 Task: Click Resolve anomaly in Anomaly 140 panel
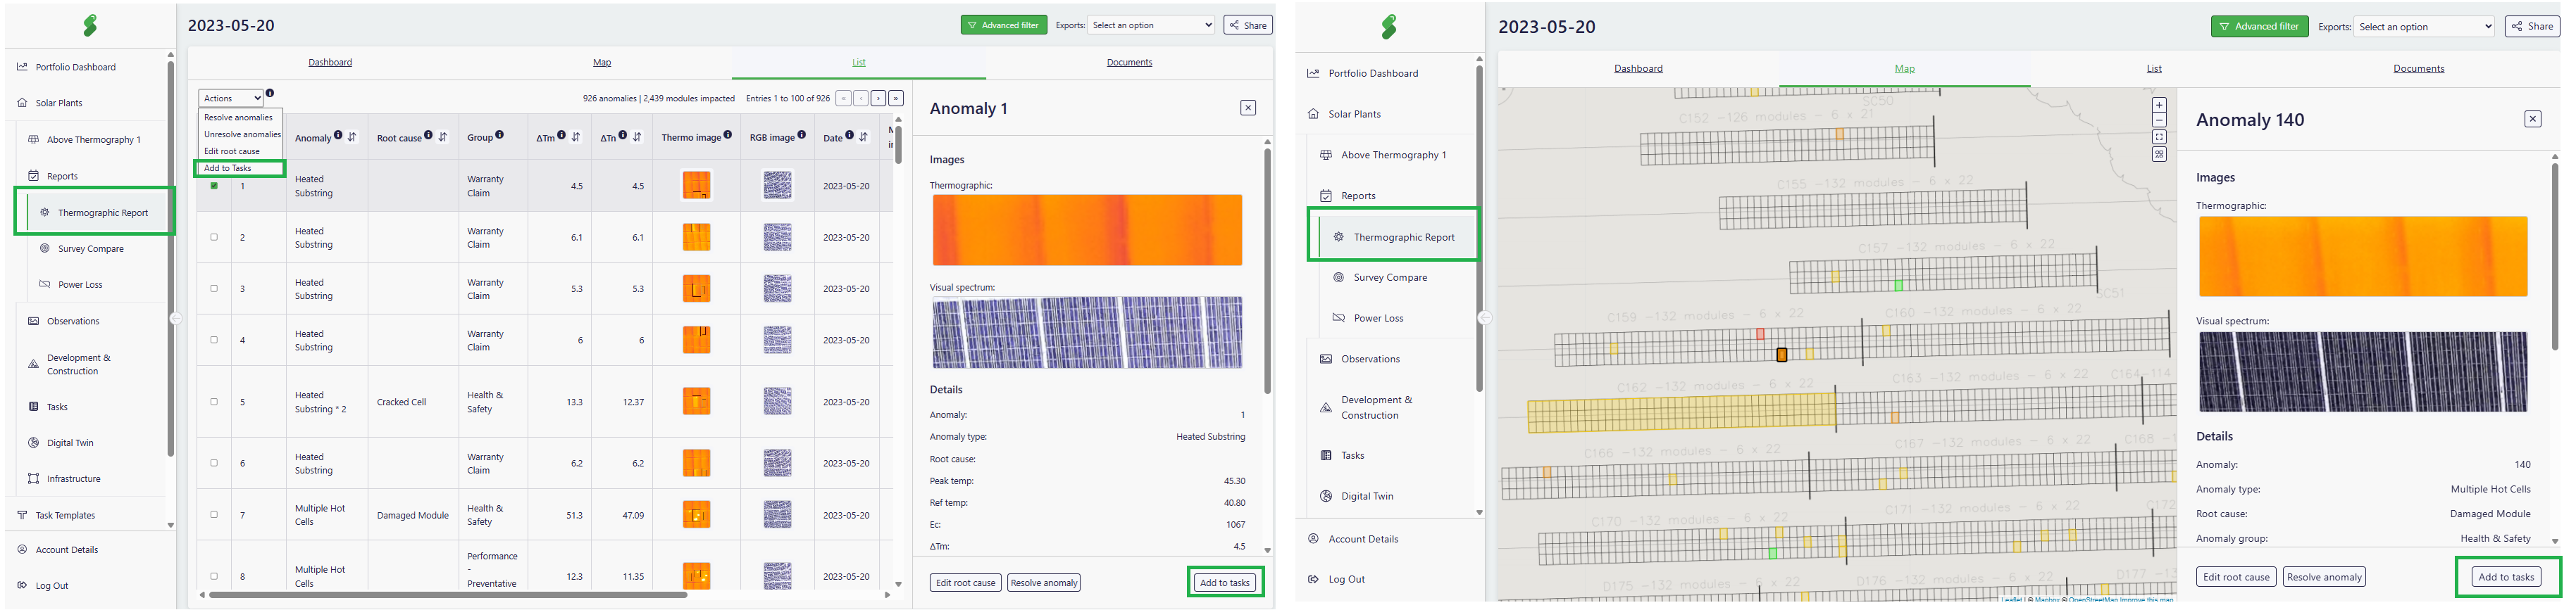click(2324, 577)
